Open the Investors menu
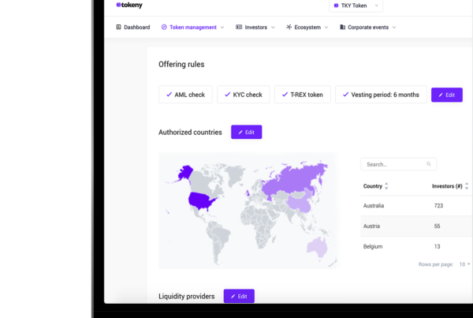This screenshot has width=473, height=318. coord(255,27)
